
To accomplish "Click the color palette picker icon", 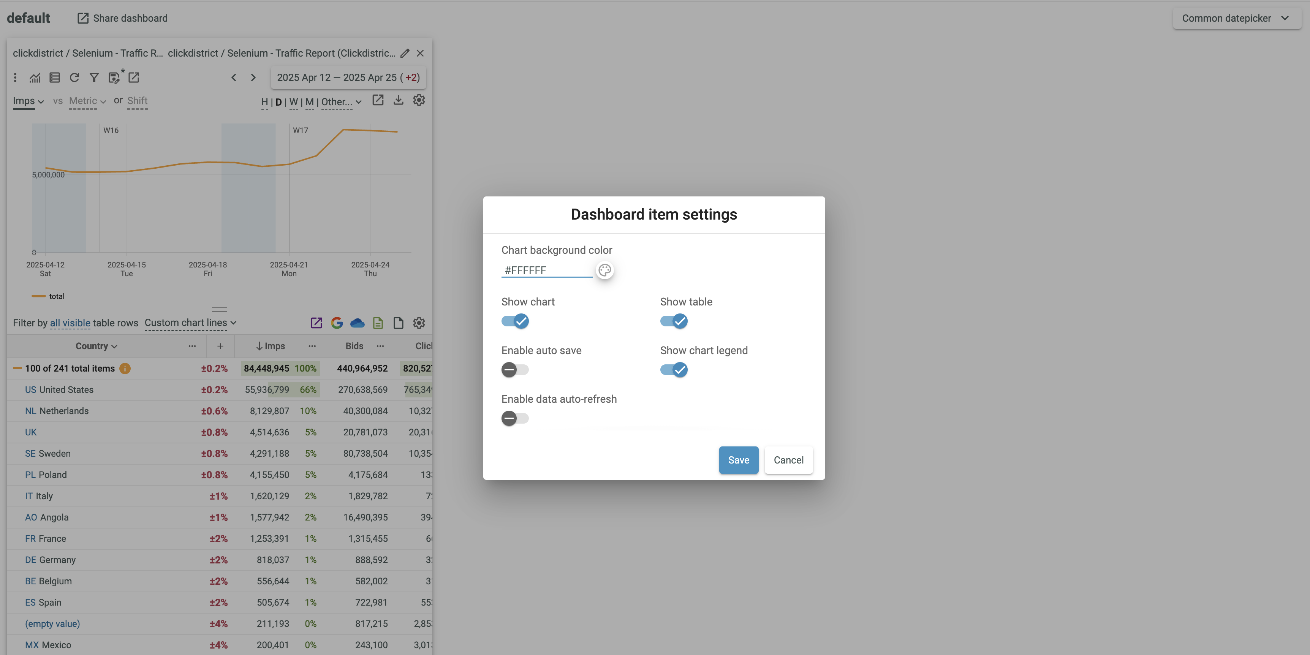I will pos(604,270).
